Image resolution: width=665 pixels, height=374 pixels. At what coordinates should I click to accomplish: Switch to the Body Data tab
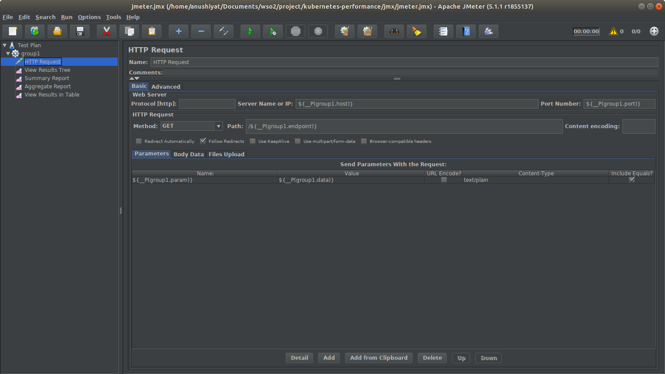[x=188, y=154]
